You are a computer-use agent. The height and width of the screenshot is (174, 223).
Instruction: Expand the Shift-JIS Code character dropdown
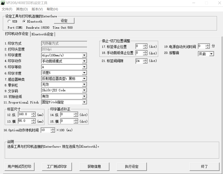click(x=84, y=90)
